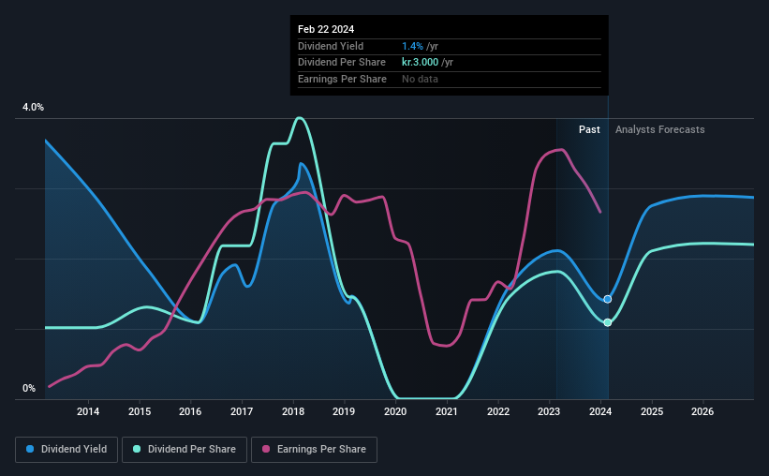Screen dimensions: 769x476
Task: Click the 2019 x-axis label
Action: tap(344, 411)
